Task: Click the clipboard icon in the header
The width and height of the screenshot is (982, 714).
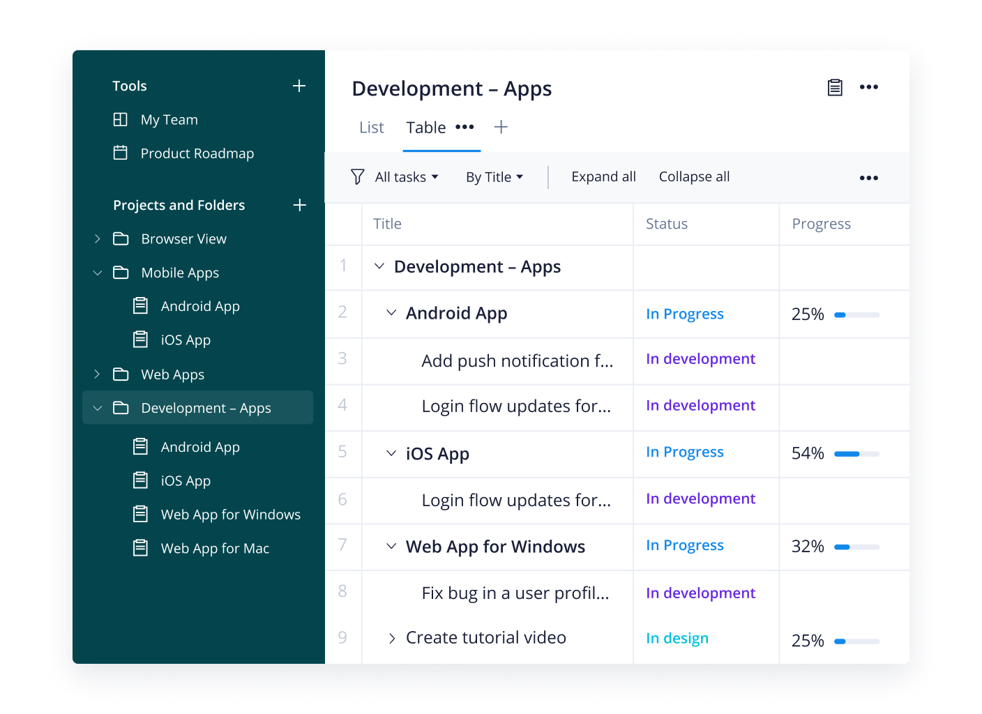Action: coord(835,87)
